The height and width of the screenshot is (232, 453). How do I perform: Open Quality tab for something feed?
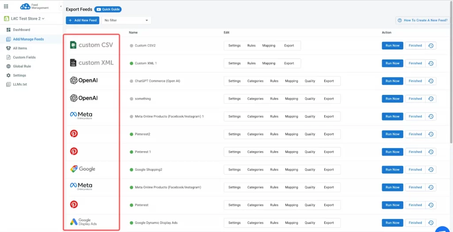[310, 99]
